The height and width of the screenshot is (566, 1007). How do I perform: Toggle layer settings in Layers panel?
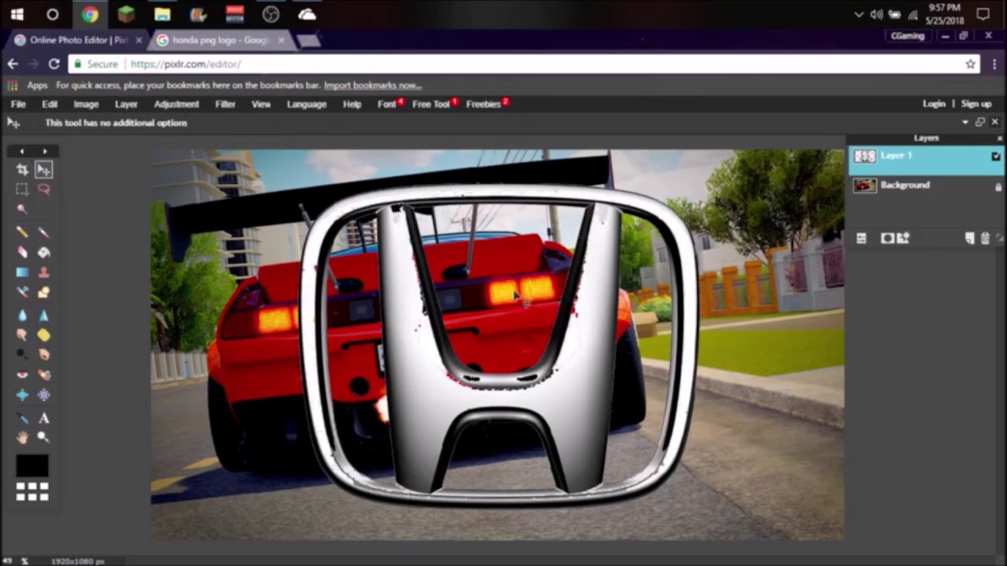[x=861, y=238]
